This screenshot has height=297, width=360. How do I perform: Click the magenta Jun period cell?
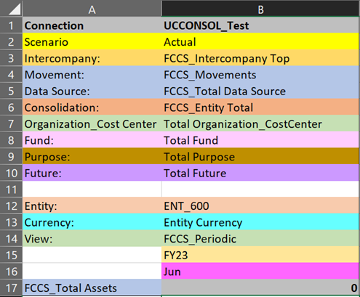tap(260, 272)
